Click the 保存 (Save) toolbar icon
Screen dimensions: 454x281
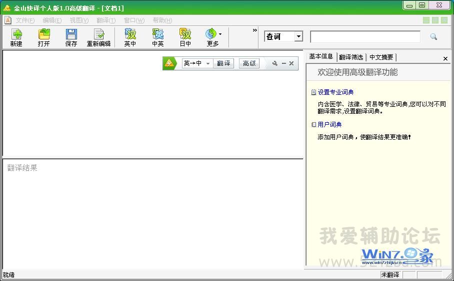(71, 37)
